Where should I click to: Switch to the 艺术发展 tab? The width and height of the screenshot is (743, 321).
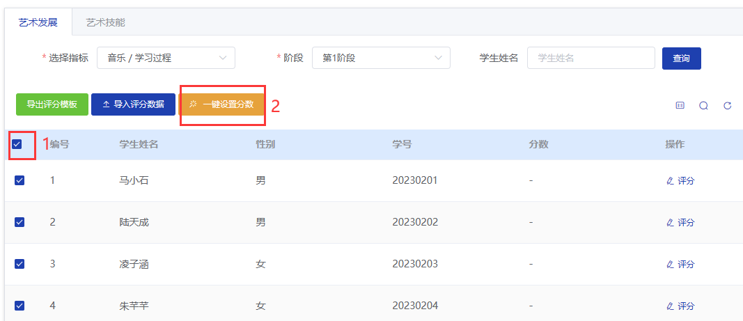click(38, 22)
